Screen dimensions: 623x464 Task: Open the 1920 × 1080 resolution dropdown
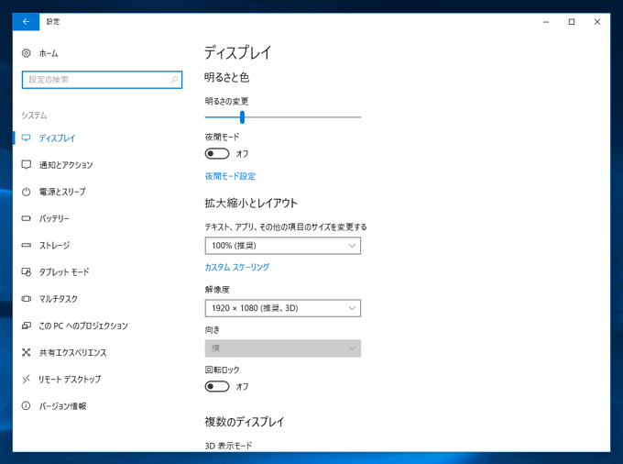pos(283,308)
